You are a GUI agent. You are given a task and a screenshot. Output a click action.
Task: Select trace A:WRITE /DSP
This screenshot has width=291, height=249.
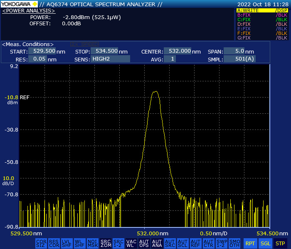(262, 10)
